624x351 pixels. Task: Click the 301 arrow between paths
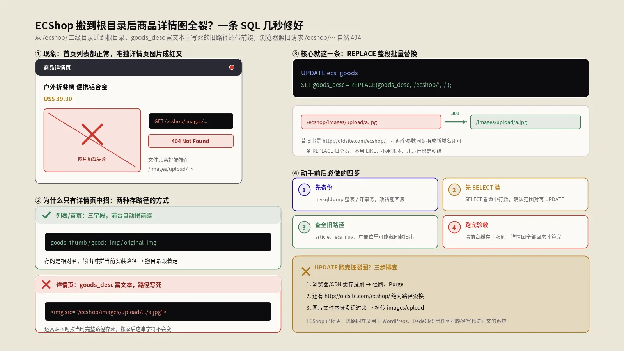coord(456,122)
